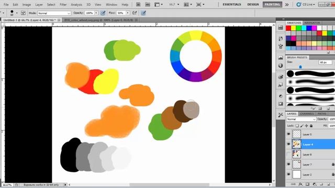Enable tablet pressure for opacity icon
The image size is (335, 188).
point(103,13)
